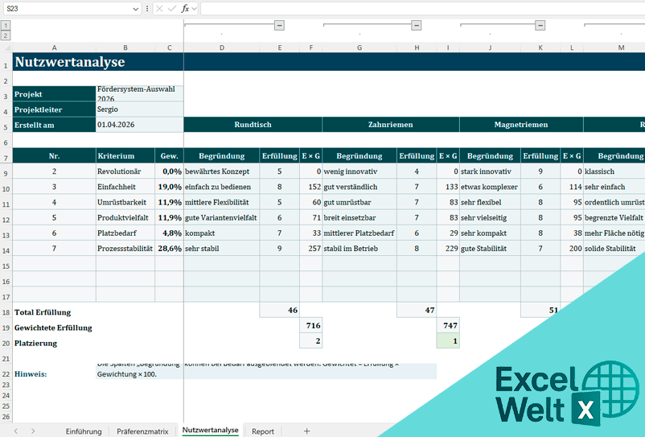The width and height of the screenshot is (645, 437).
Task: Add a new sheet with plus icon
Action: 306,431
